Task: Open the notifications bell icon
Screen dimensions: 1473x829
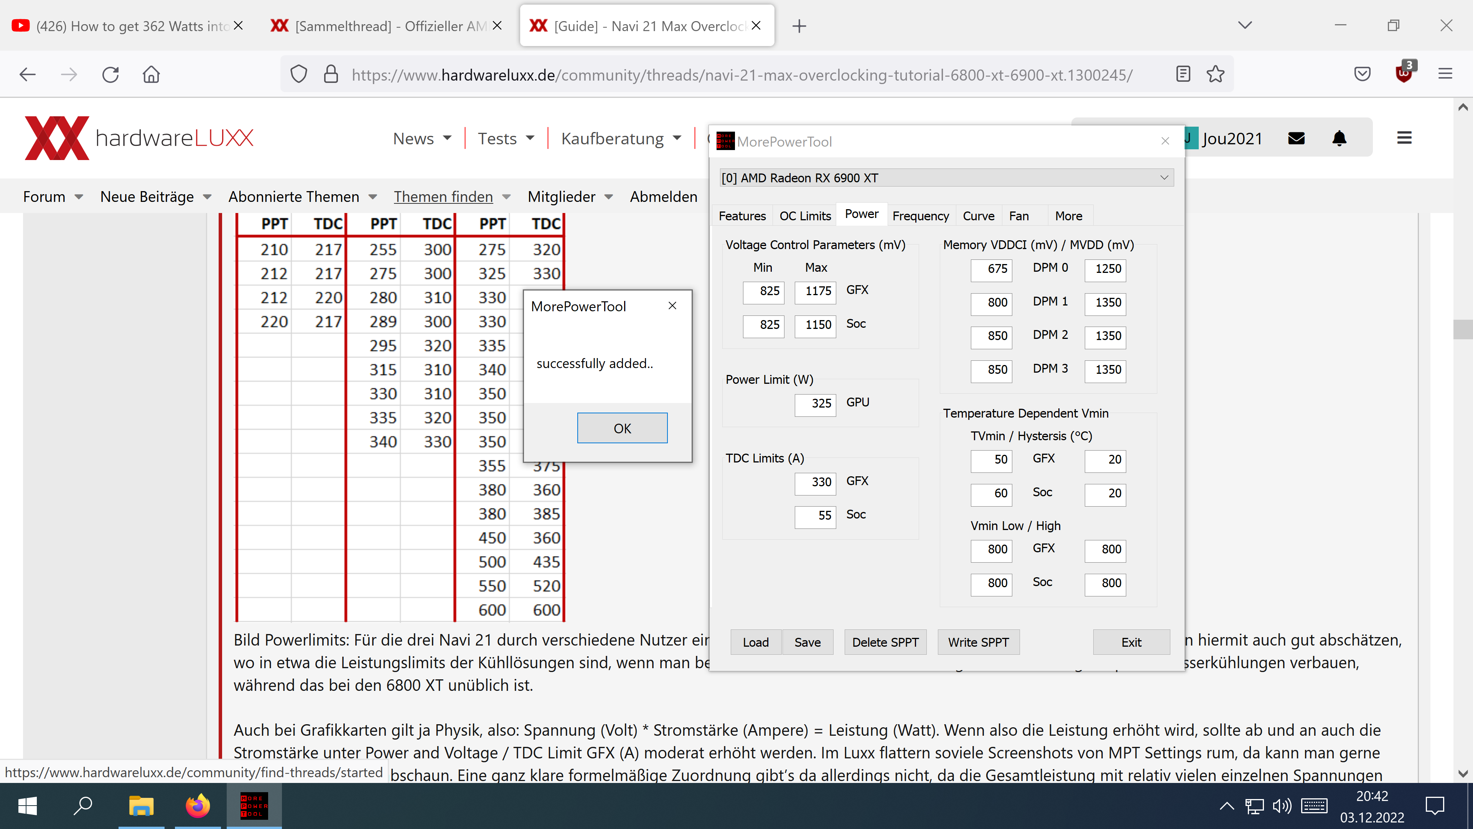Action: 1339,138
